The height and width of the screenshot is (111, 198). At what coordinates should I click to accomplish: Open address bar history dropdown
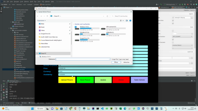[104, 16]
